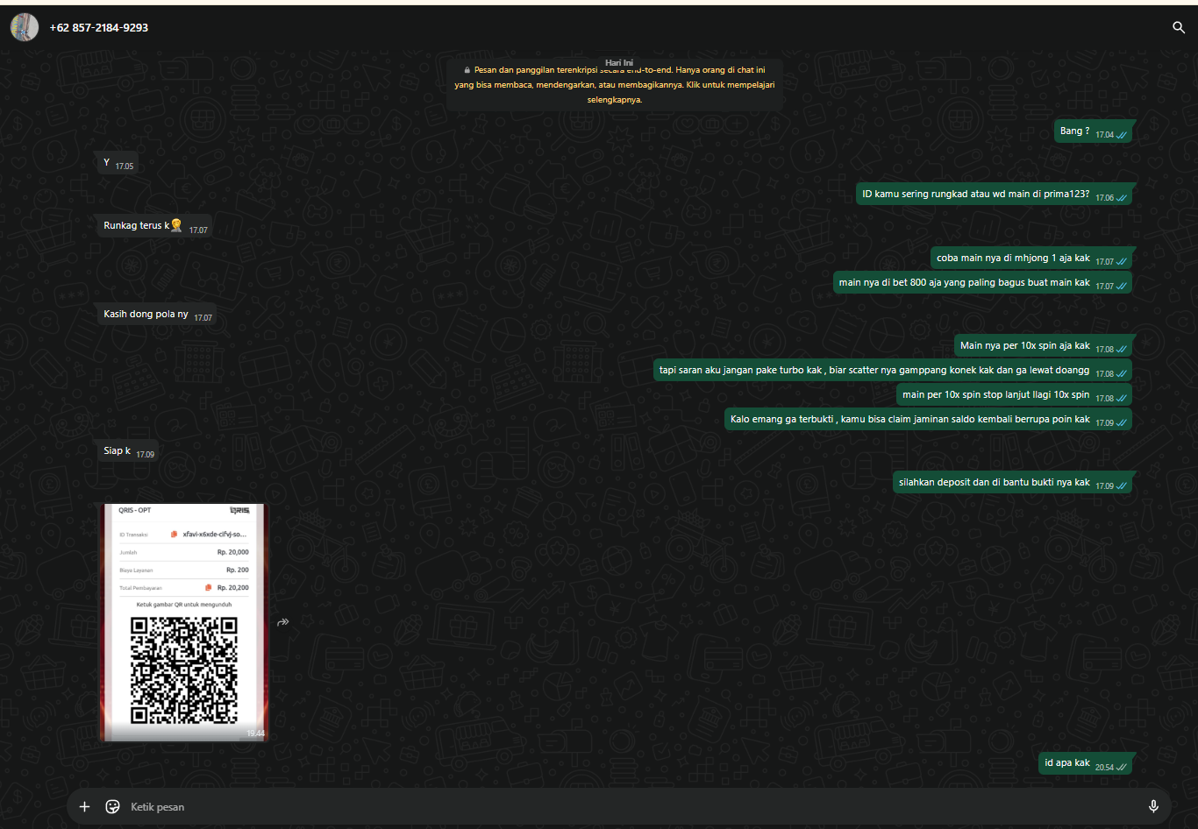This screenshot has width=1198, height=829.
Task: Select the "Kalo emang ga terbukti" message
Action: coord(929,420)
